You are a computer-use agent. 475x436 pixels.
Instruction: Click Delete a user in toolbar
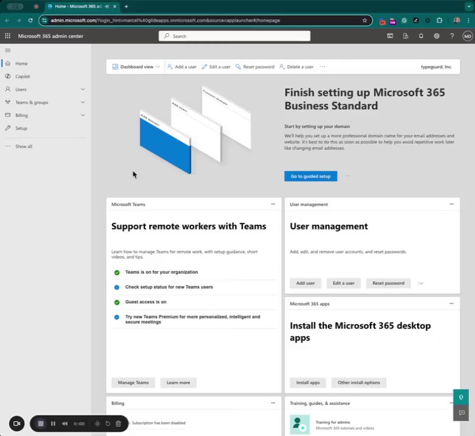click(296, 67)
